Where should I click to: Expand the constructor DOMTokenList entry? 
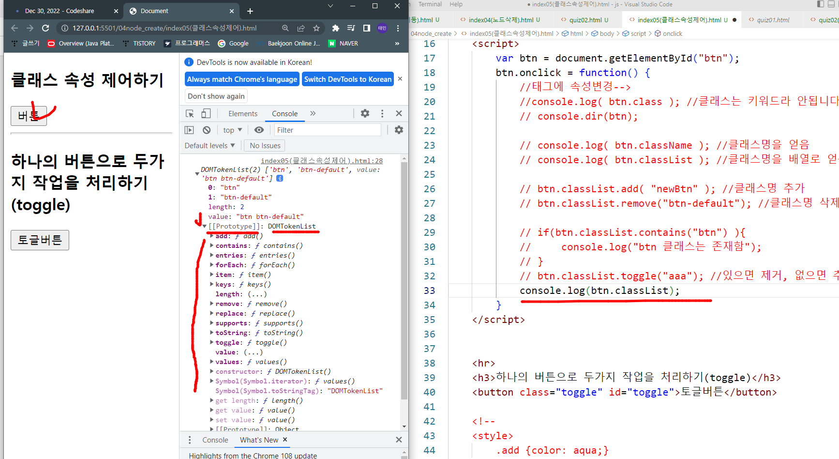[x=211, y=371]
